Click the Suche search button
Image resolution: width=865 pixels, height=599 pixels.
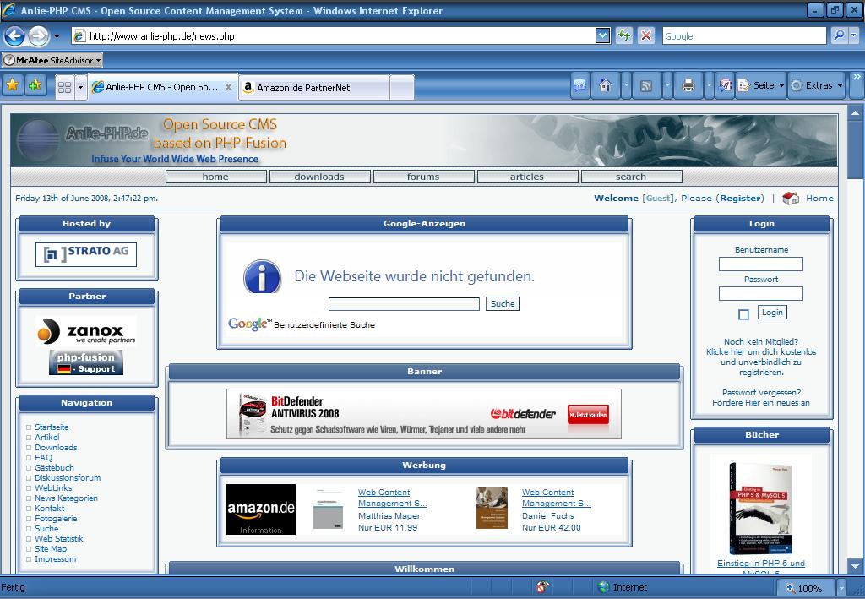pos(503,303)
